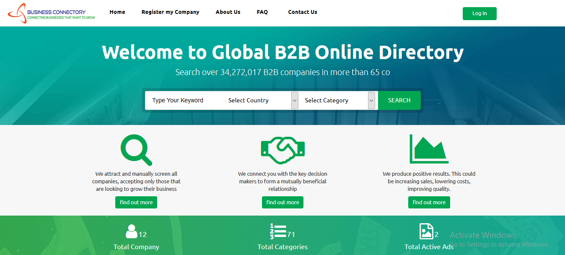Go to the Home menu item
565x255 pixels.
(x=117, y=12)
